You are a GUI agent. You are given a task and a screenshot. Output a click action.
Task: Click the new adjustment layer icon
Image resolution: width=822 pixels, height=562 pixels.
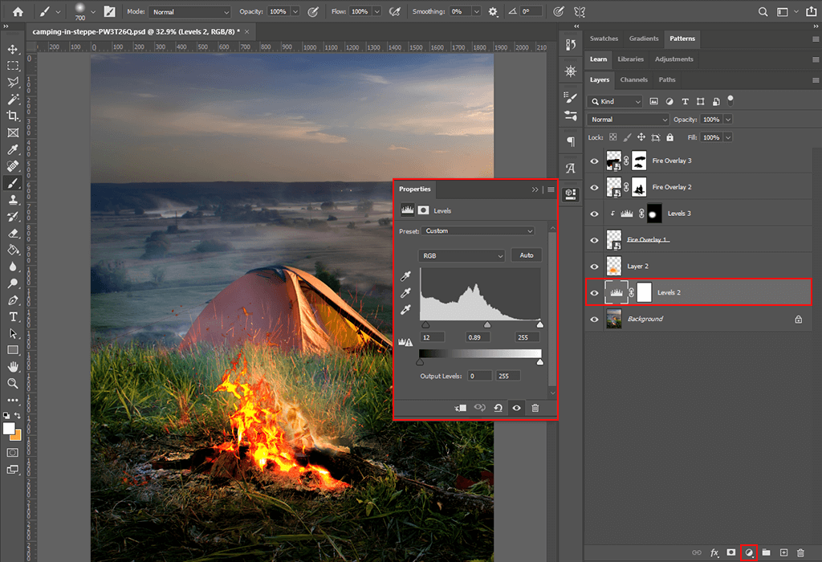pyautogui.click(x=748, y=552)
